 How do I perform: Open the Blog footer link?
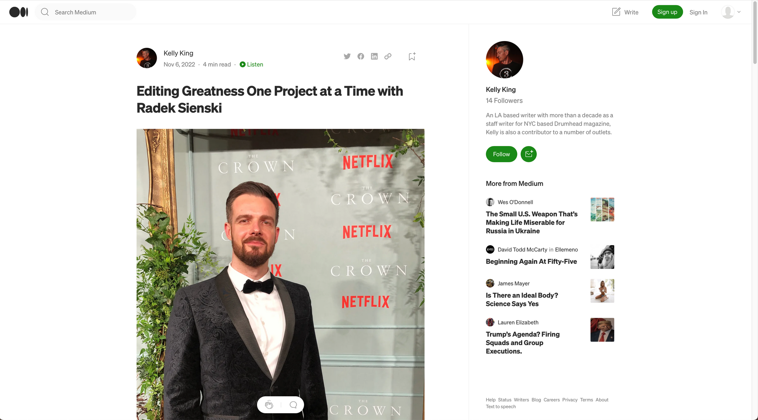(536, 400)
